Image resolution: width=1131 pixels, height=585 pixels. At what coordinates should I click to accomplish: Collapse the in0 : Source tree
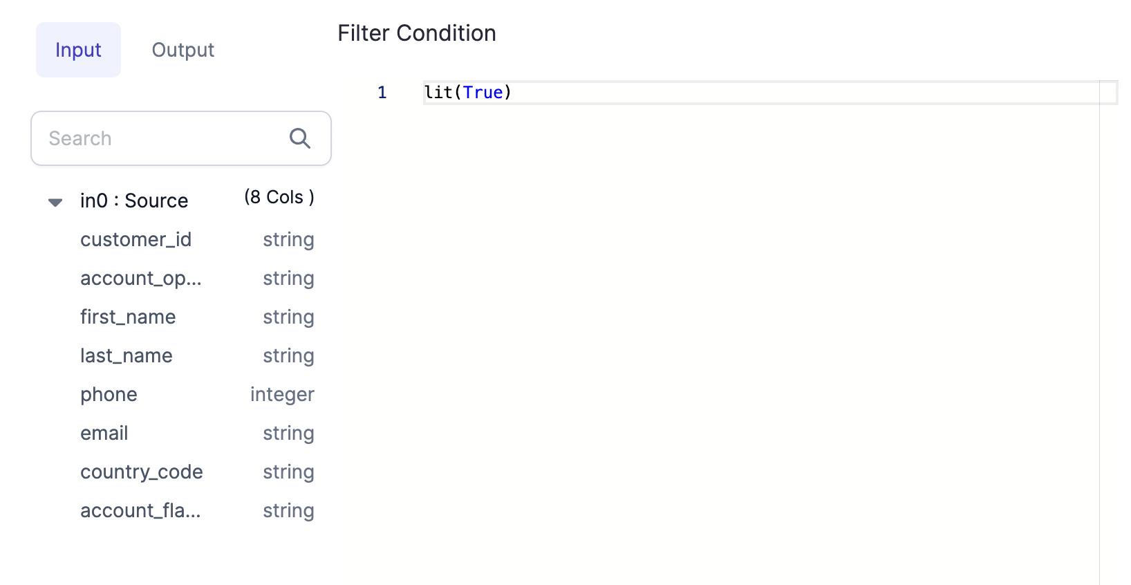pos(55,202)
